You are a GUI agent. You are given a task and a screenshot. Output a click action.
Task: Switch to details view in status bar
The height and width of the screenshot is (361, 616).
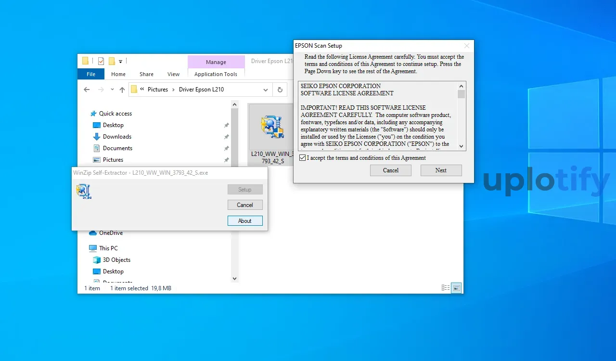point(446,288)
